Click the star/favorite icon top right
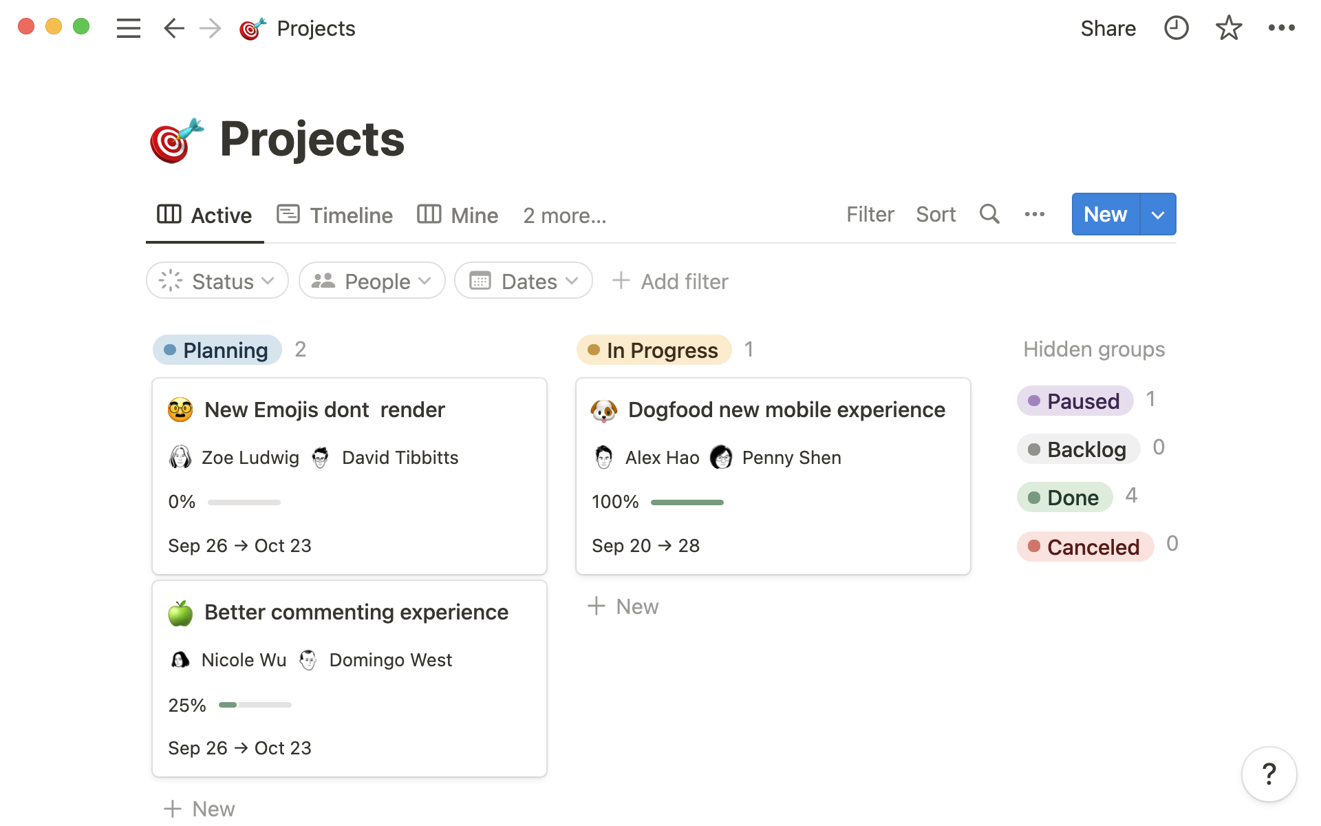This screenshot has height=826, width=1321. pyautogui.click(x=1229, y=28)
